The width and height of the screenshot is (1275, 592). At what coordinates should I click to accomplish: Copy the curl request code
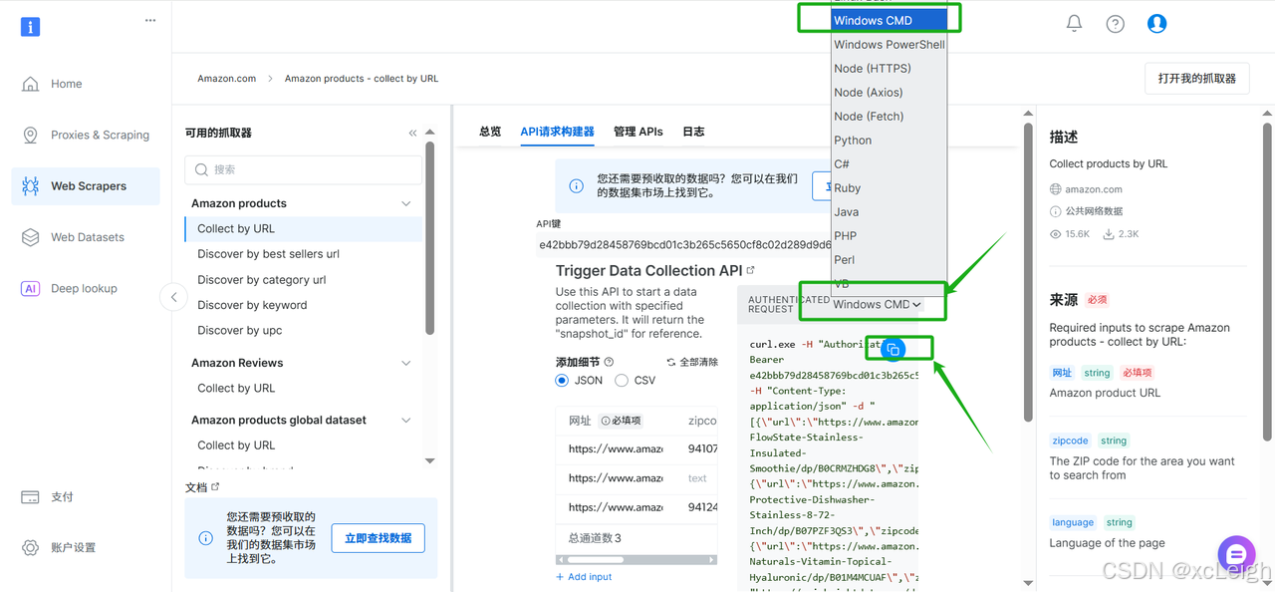click(893, 349)
